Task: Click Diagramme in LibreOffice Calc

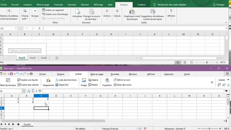Action: pos(48,82)
